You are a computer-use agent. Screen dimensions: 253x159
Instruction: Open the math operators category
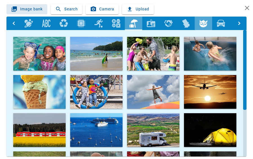coord(116,23)
